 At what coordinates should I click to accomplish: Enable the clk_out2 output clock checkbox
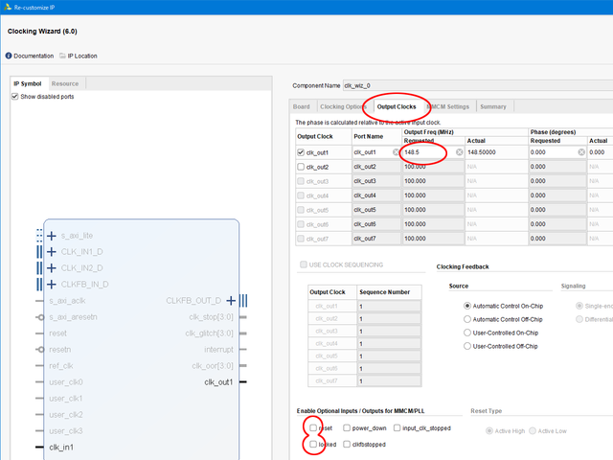coord(302,167)
